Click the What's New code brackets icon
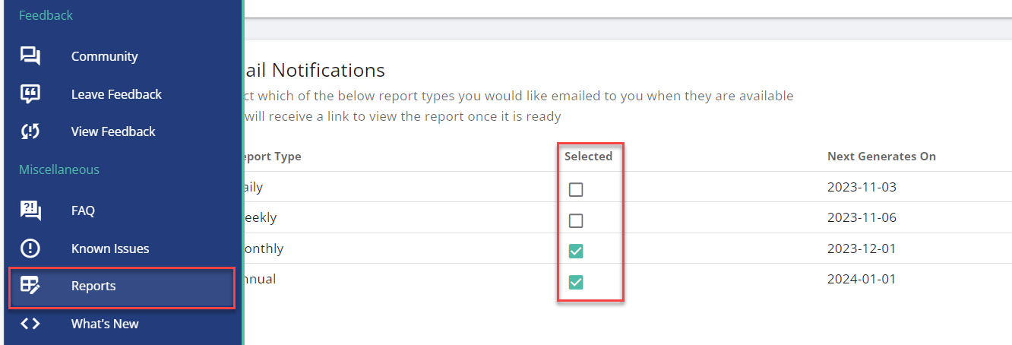The width and height of the screenshot is (1012, 345). (x=30, y=324)
